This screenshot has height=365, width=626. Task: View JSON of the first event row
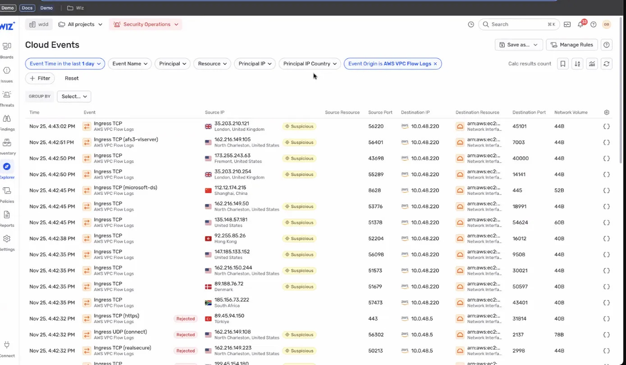(x=607, y=126)
